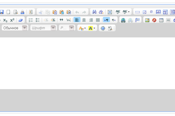Toggle left-to-right text direction
Image resolution: width=175 pixels, height=116 pixels.
tap(106, 20)
